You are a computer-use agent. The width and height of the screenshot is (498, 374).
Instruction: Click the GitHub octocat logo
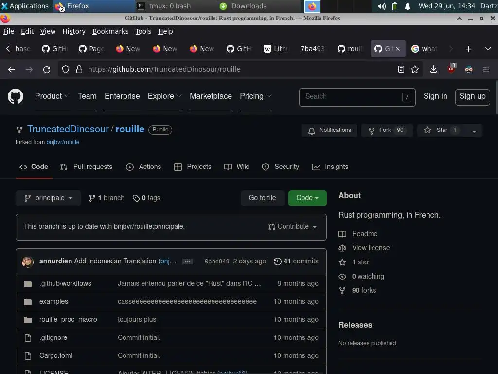16,96
